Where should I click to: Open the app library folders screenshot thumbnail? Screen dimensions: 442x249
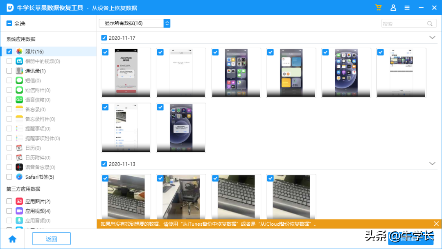pyautogui.click(x=236, y=73)
